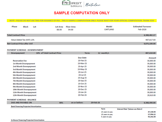Click Reservation Fee amount 30,000.00
The width and height of the screenshot is (162, 122).
point(151,61)
